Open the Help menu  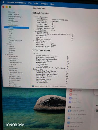point(52,4)
